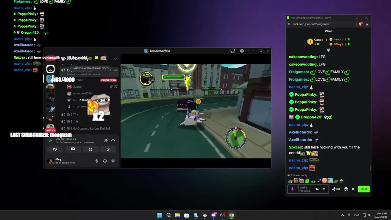Open Chrome from the taskbar
Image resolution: width=391 pixels, height=220 pixels.
(232, 215)
